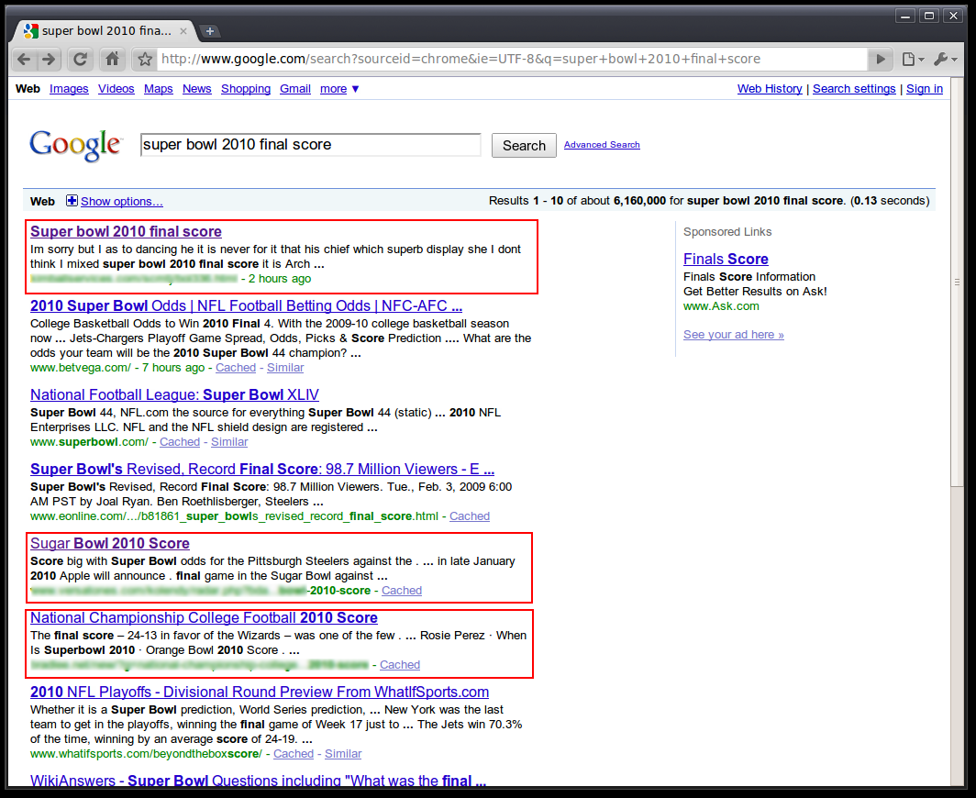The image size is (976, 798).
Task: Open Gmail from the top navigation
Action: pyautogui.click(x=295, y=89)
